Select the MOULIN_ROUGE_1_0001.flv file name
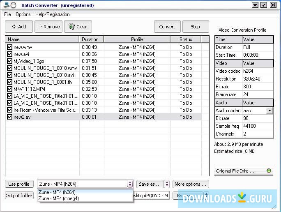Screen dimensions: 281x212 pos(43,82)
